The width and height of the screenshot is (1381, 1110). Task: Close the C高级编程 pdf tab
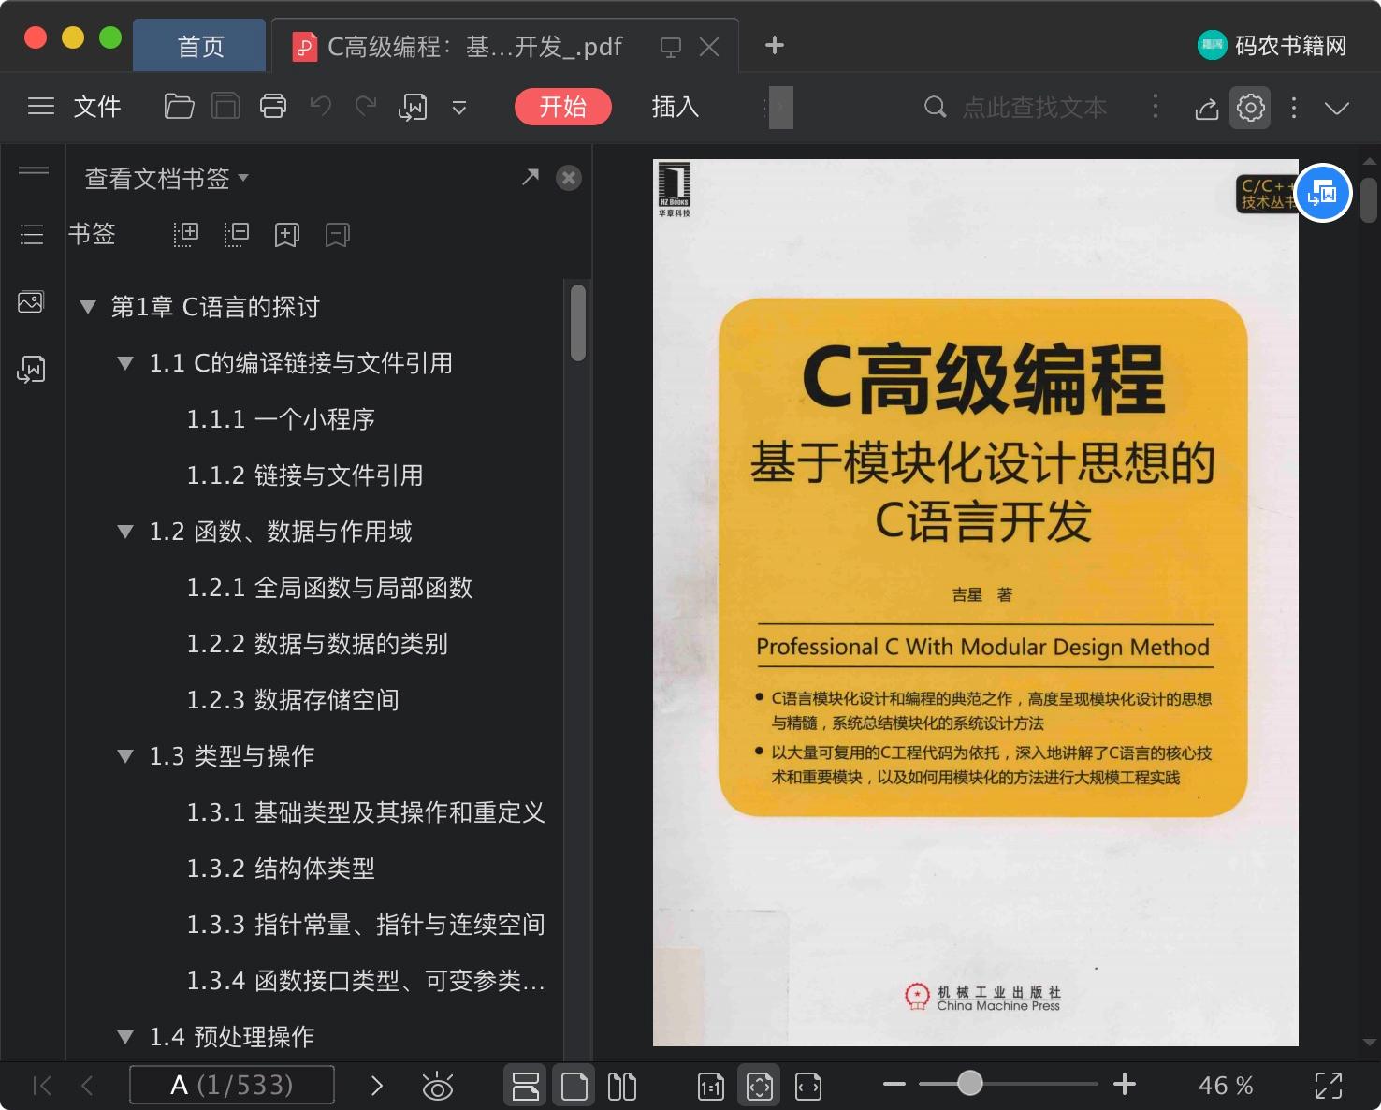click(709, 47)
